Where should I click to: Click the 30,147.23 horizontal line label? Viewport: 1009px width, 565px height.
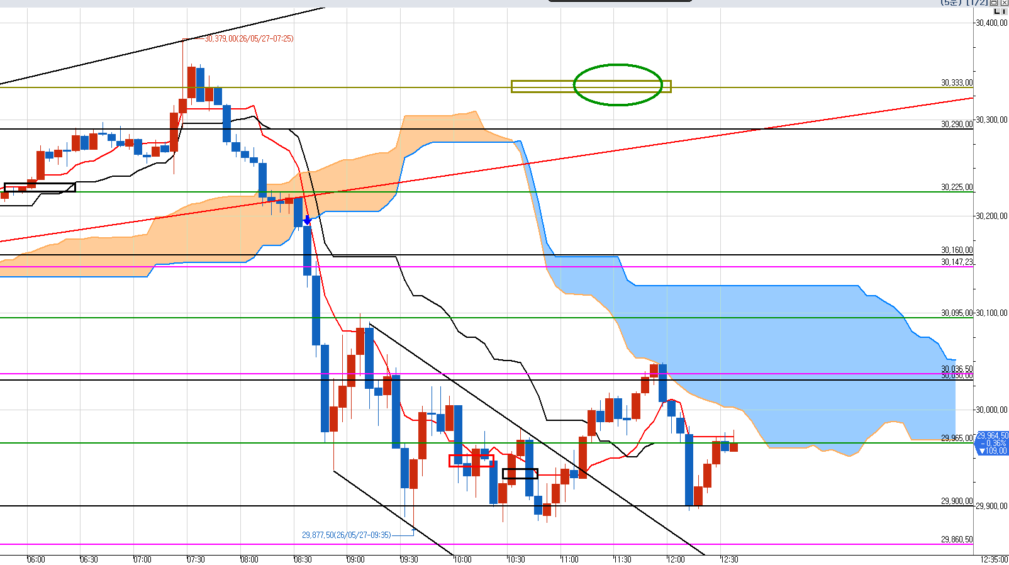pyautogui.click(x=957, y=262)
